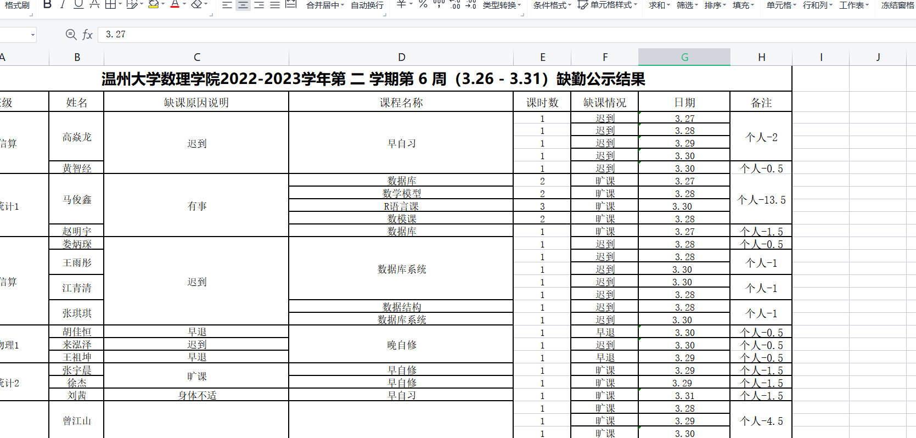Click the align left icon

point(227,5)
